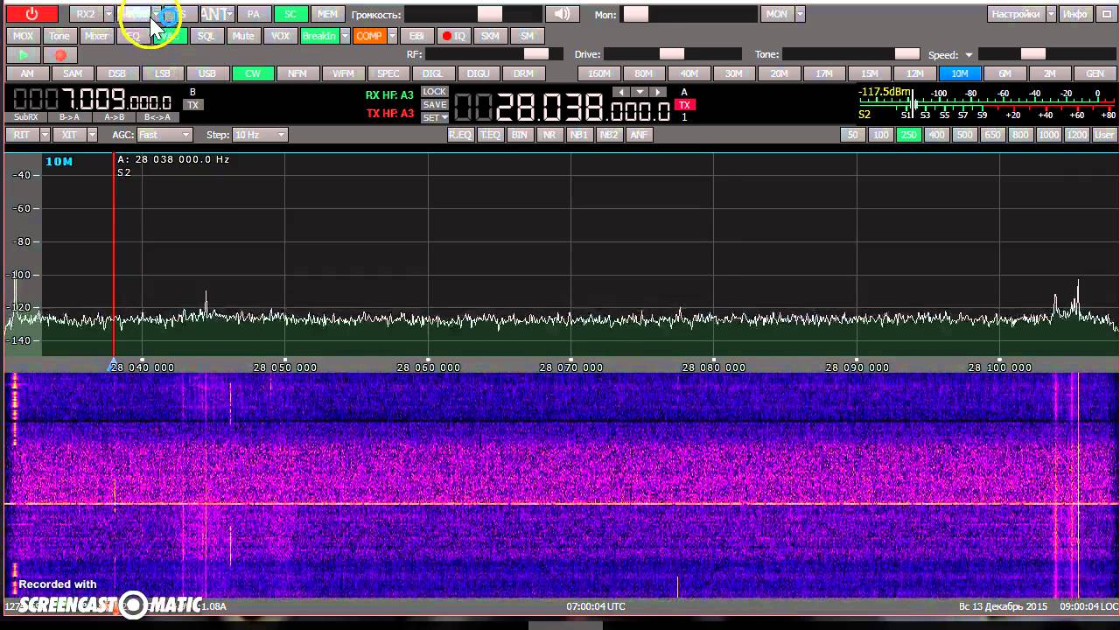Open the Step 10 Hz combo box
The width and height of the screenshot is (1120, 630).
pos(259,135)
